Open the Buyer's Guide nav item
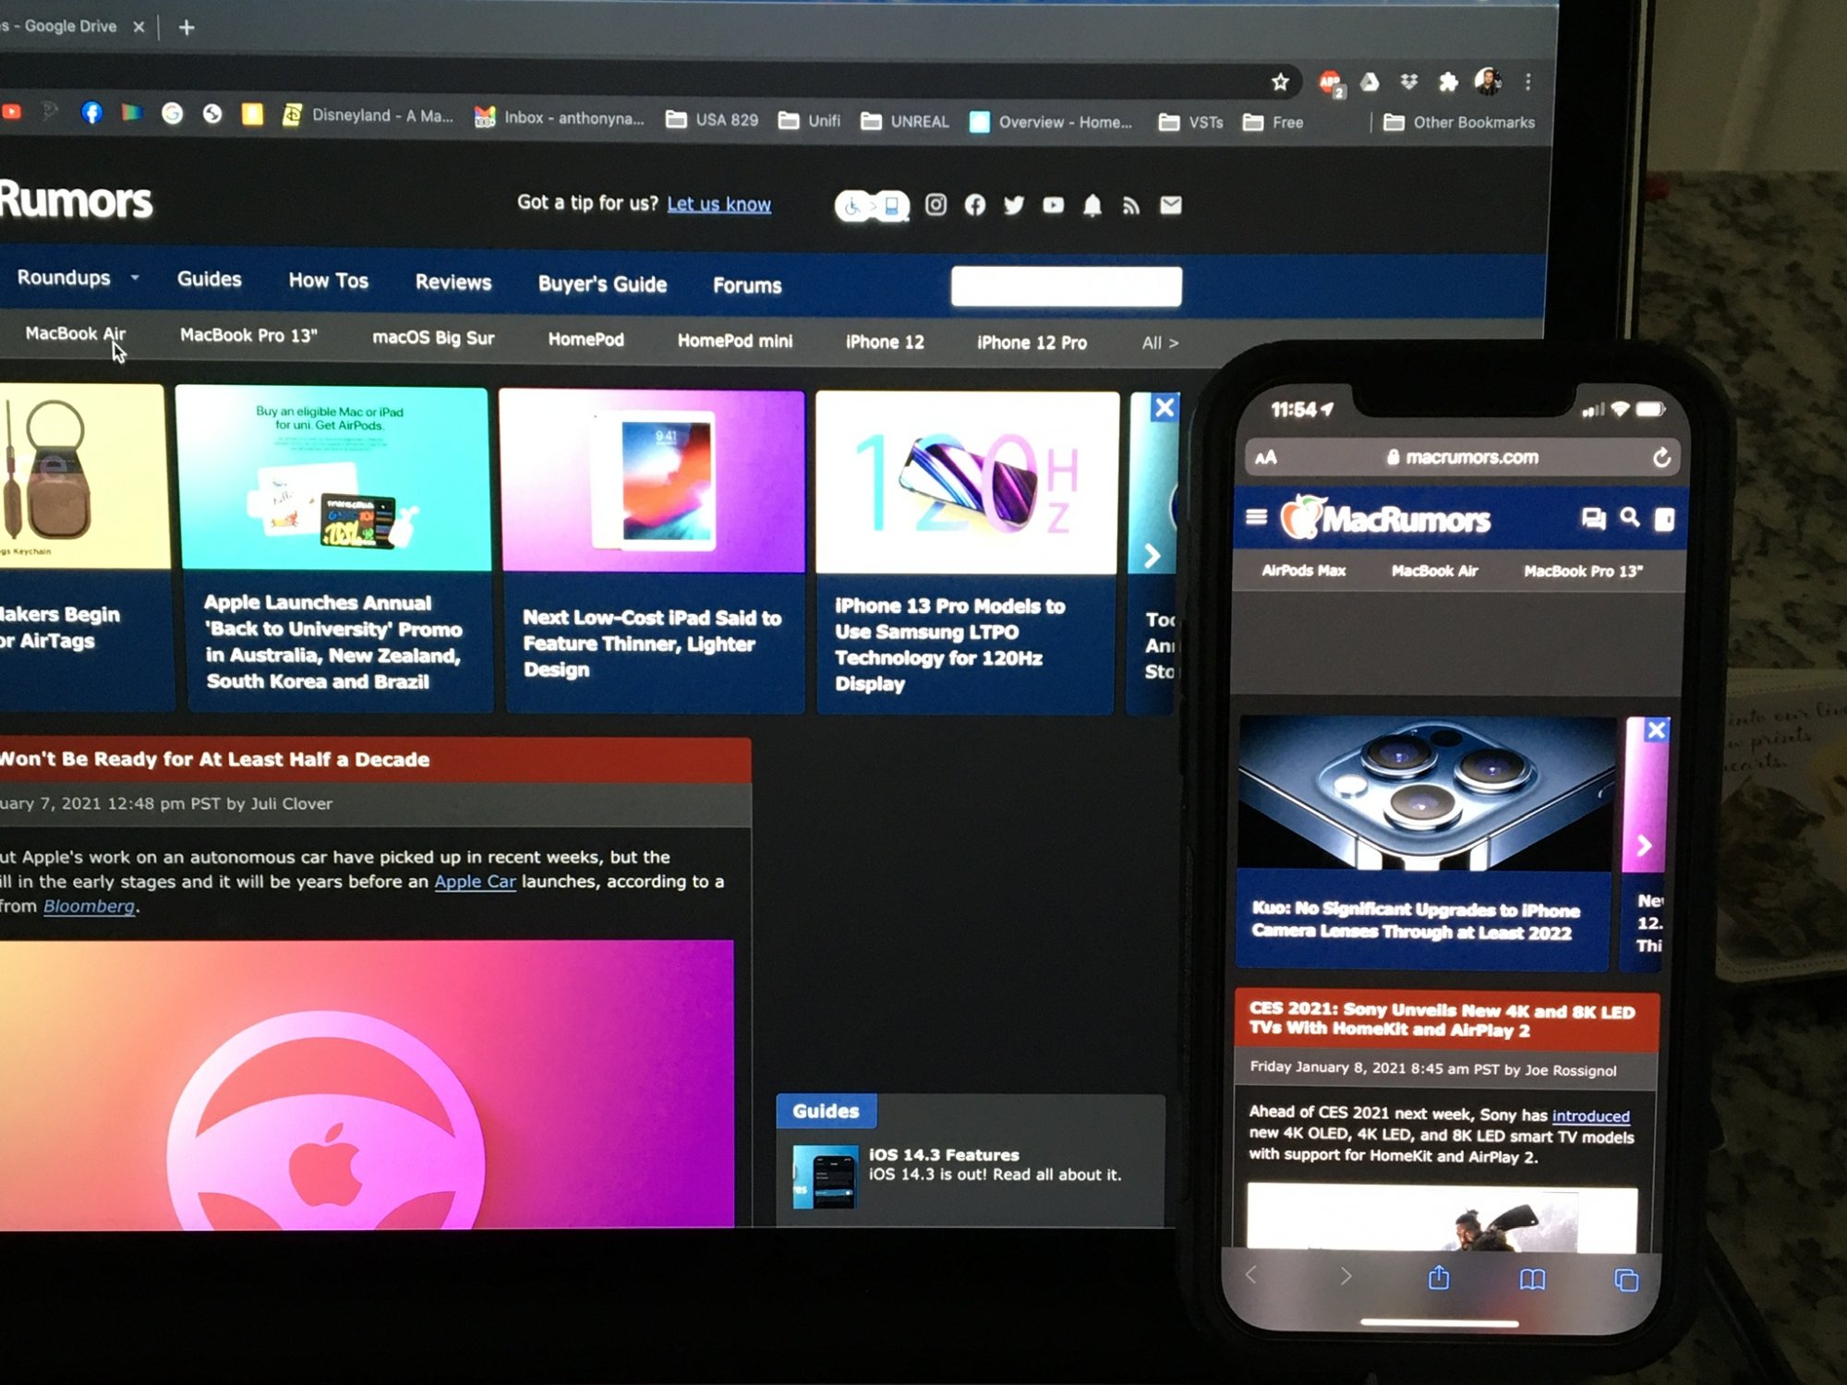Viewport: 1847px width, 1385px height. (x=602, y=284)
